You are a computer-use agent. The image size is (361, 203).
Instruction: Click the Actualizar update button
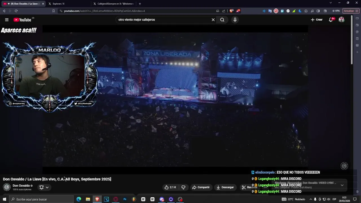351,11
